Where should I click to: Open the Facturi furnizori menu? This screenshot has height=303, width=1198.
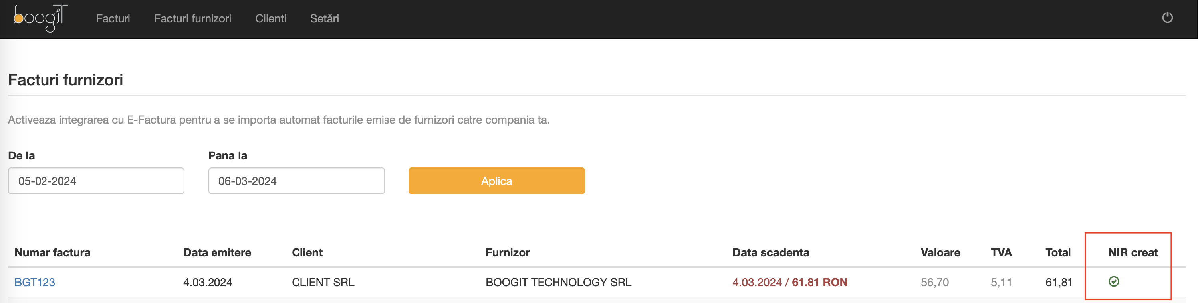pyautogui.click(x=192, y=19)
